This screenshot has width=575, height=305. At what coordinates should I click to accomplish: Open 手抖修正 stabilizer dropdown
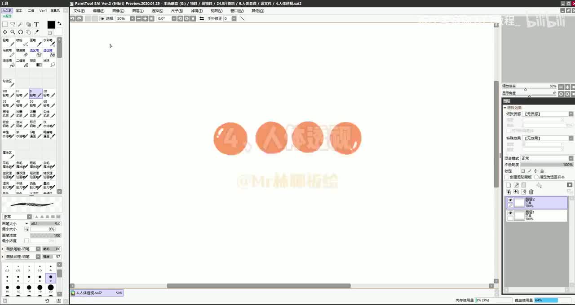pyautogui.click(x=235, y=18)
